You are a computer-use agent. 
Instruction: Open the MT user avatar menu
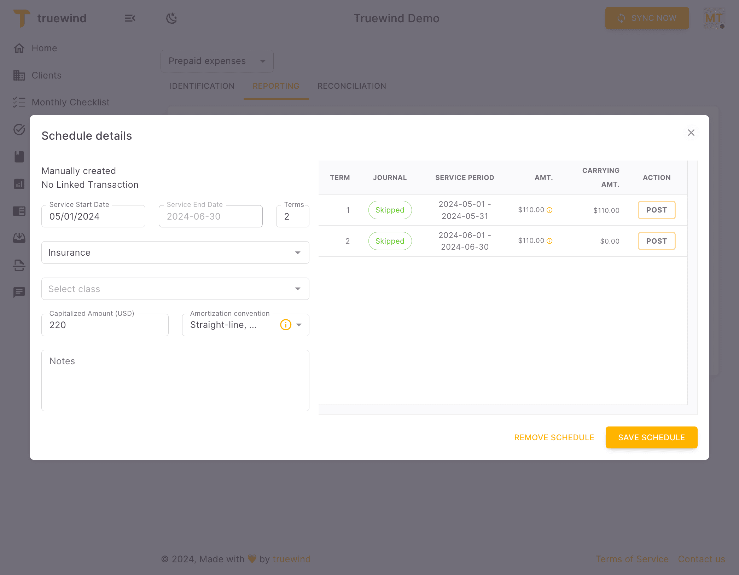pos(714,18)
